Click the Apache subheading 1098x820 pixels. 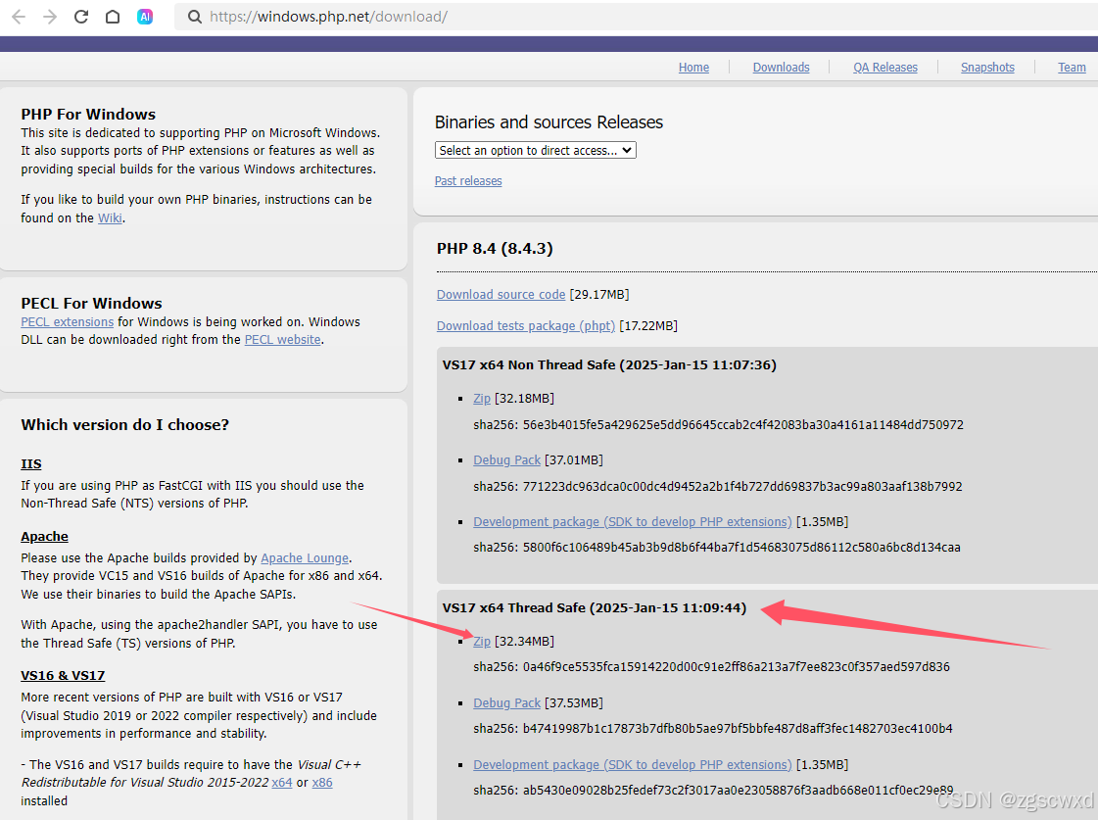click(44, 537)
